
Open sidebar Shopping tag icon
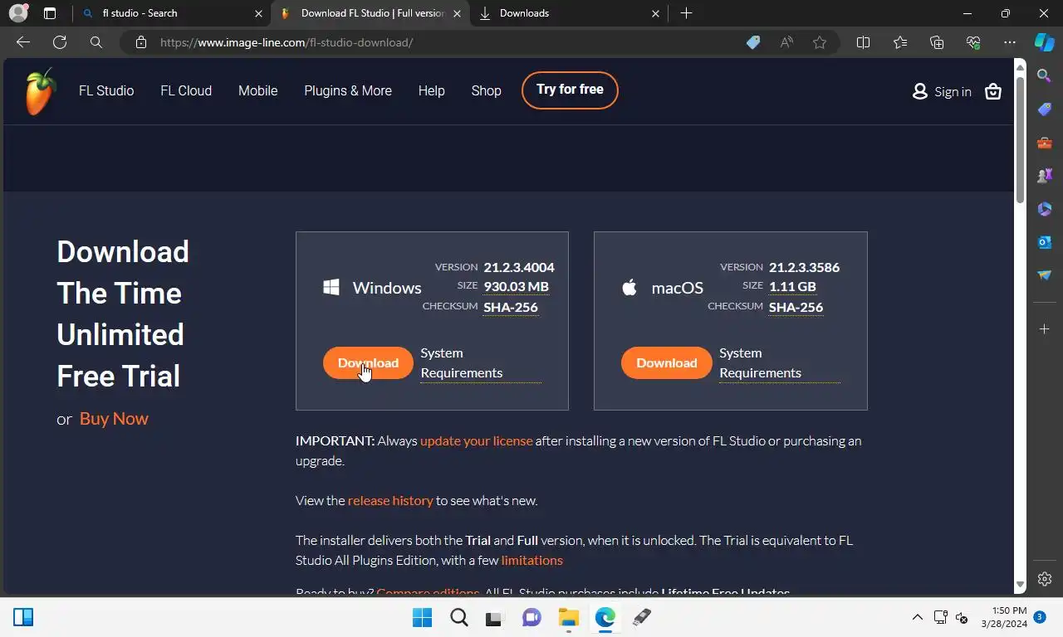coord(1045,109)
